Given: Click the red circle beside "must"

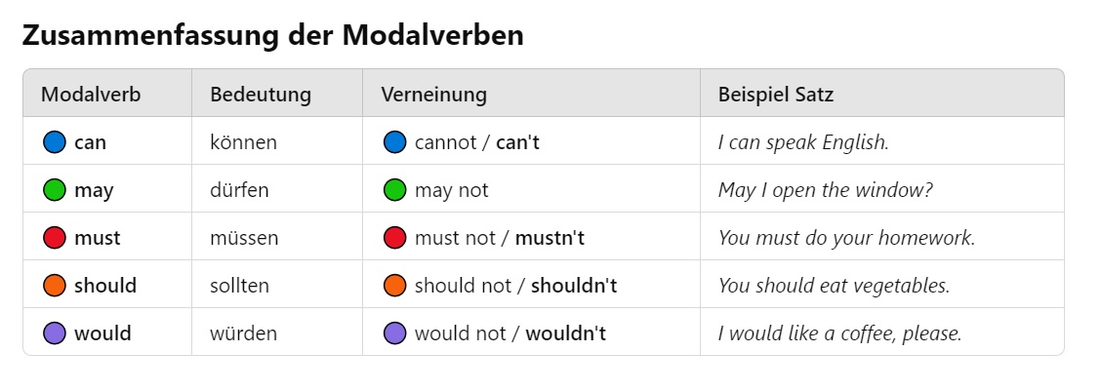Looking at the screenshot, I should (x=55, y=238).
